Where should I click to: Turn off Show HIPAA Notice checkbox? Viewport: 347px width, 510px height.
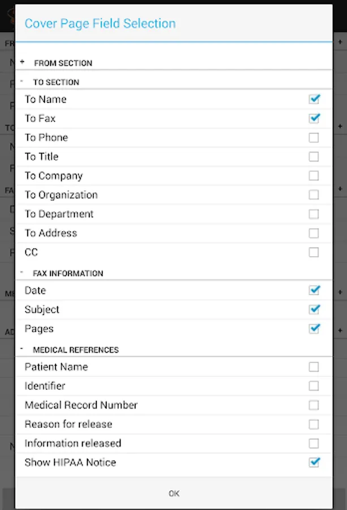(314, 462)
